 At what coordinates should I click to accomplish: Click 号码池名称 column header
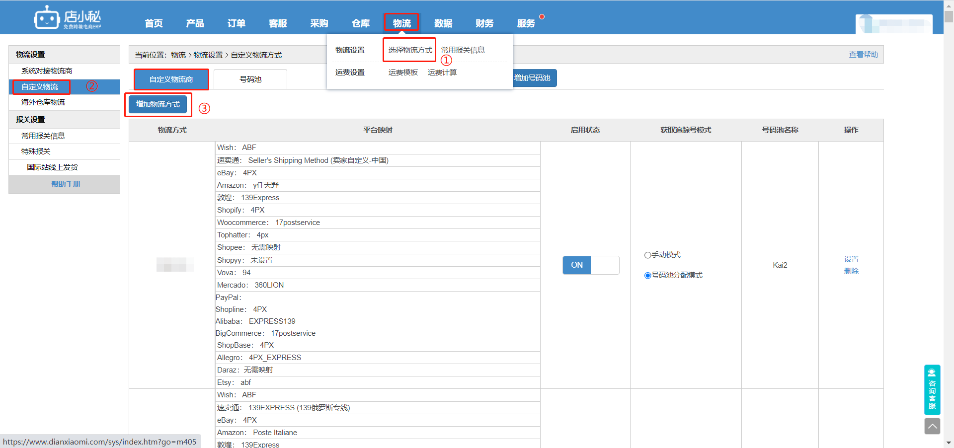click(780, 130)
